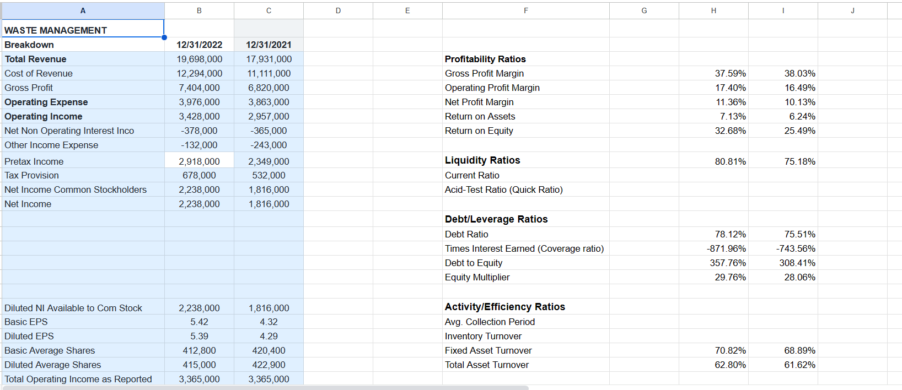Select the 12/31/2021 date cell
902x390 pixels.
[269, 45]
